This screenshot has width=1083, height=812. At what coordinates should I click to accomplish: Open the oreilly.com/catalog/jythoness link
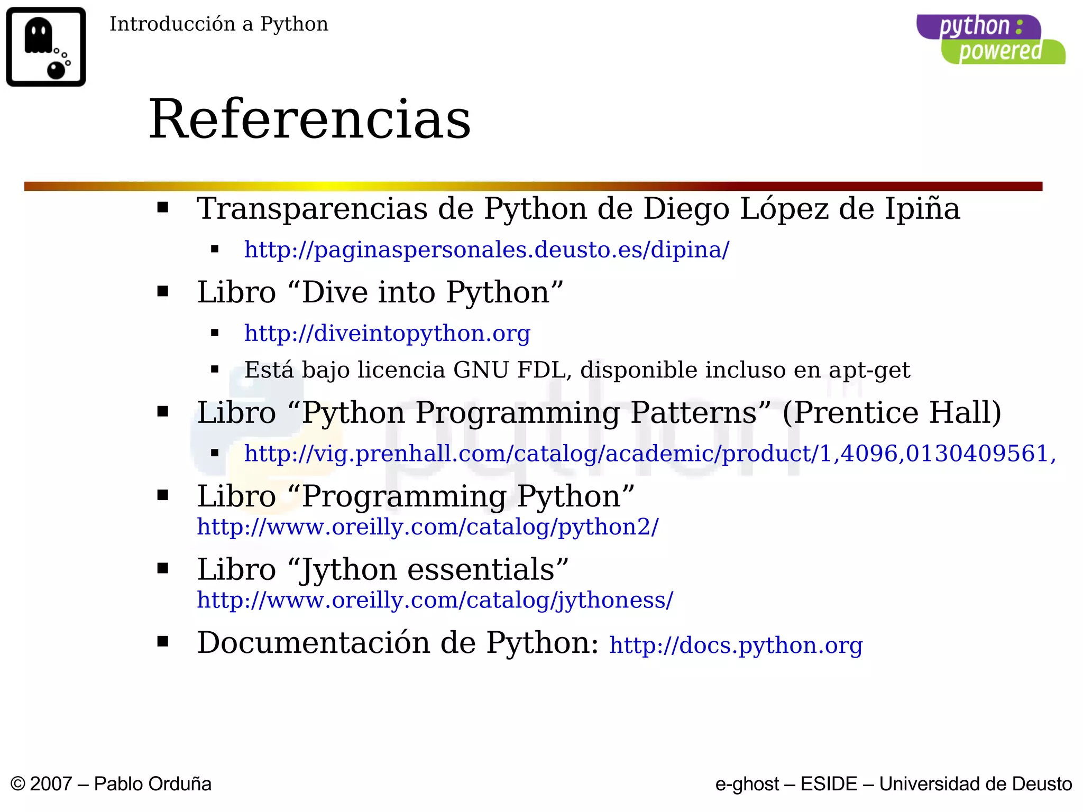[x=435, y=600]
